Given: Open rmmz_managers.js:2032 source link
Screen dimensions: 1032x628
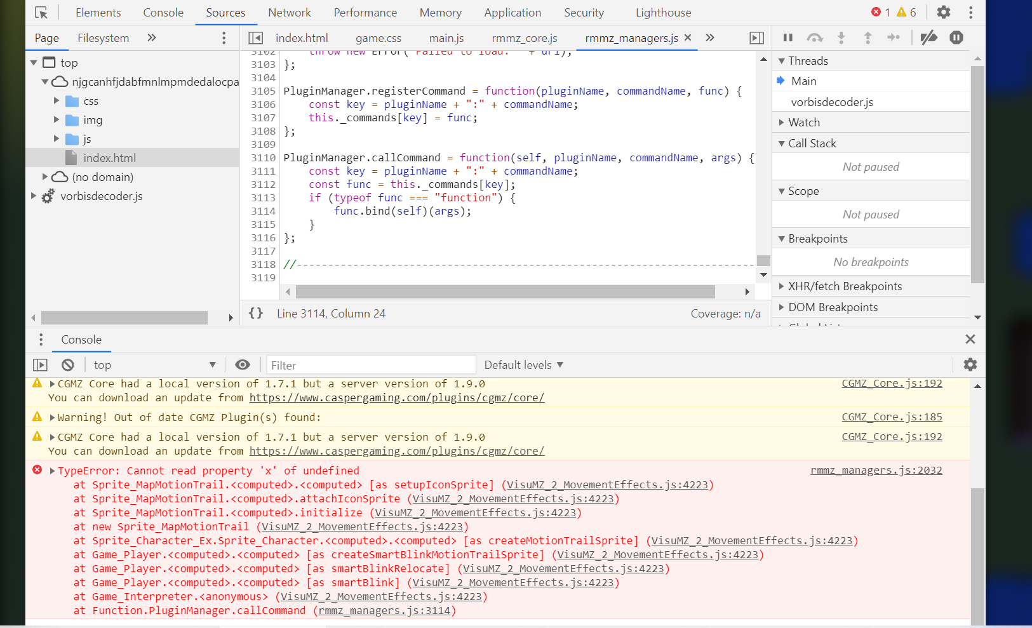Looking at the screenshot, I should (x=876, y=471).
